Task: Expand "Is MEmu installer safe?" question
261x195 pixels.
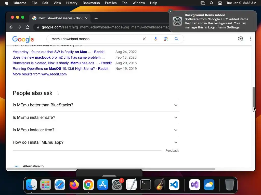Action: pos(96,118)
